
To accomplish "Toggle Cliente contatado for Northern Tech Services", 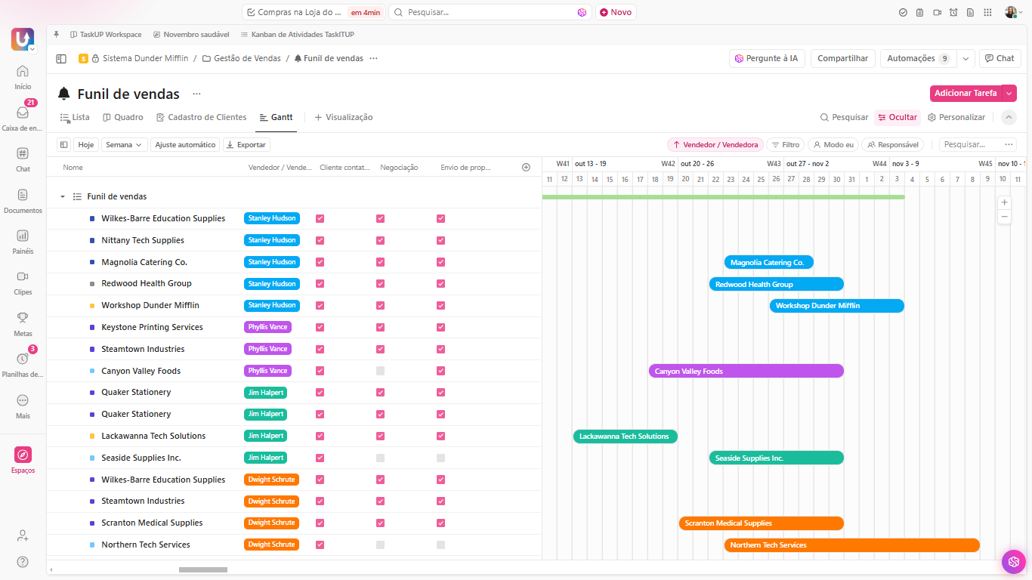I will [x=320, y=545].
